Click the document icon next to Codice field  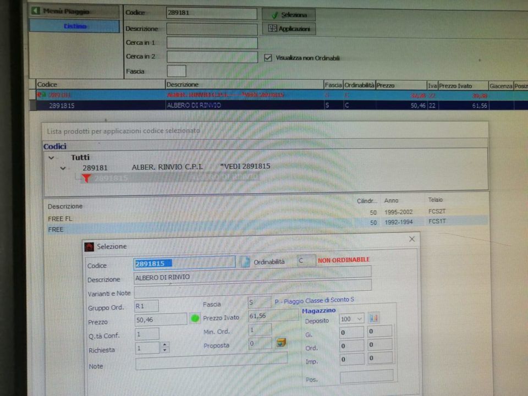tap(244, 262)
